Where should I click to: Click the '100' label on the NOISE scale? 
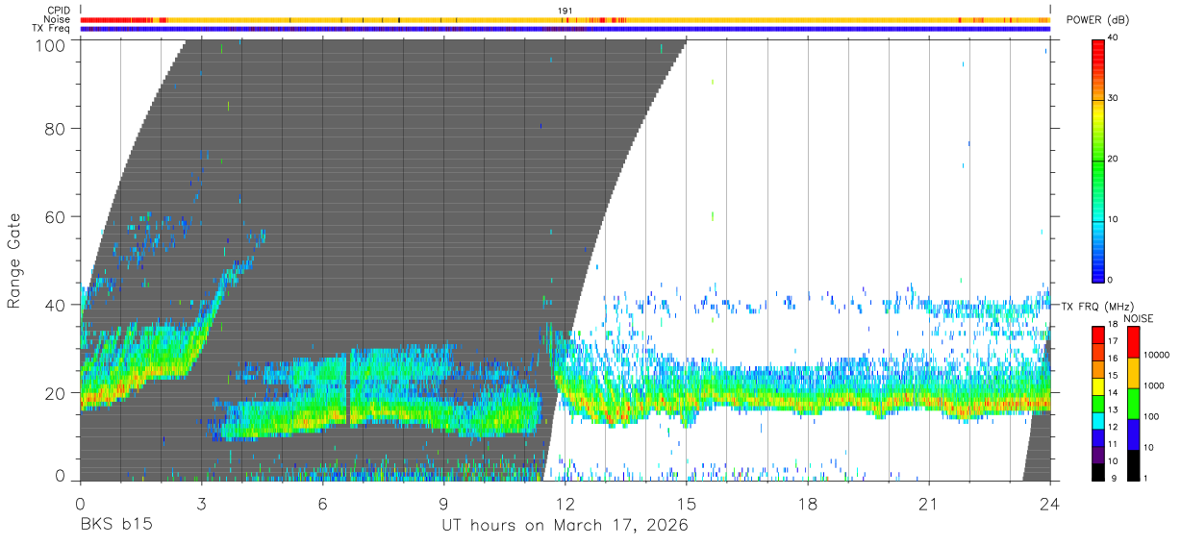(x=1152, y=416)
